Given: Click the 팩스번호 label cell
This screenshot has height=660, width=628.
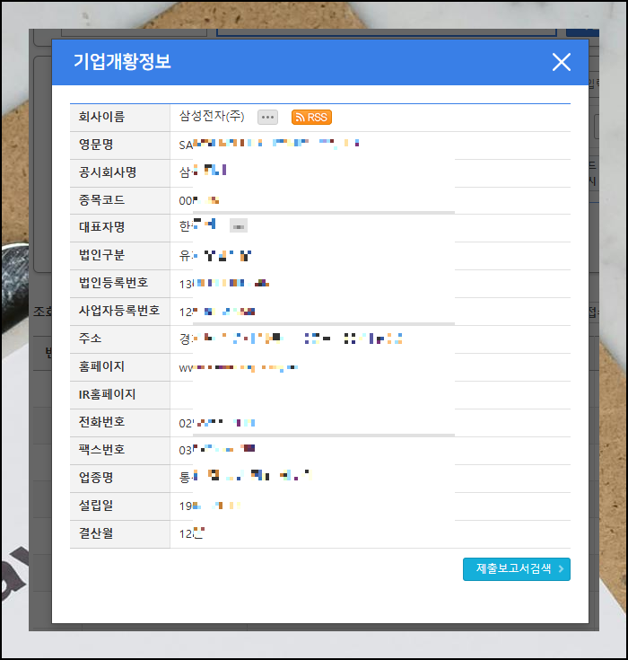Looking at the screenshot, I should click(120, 451).
